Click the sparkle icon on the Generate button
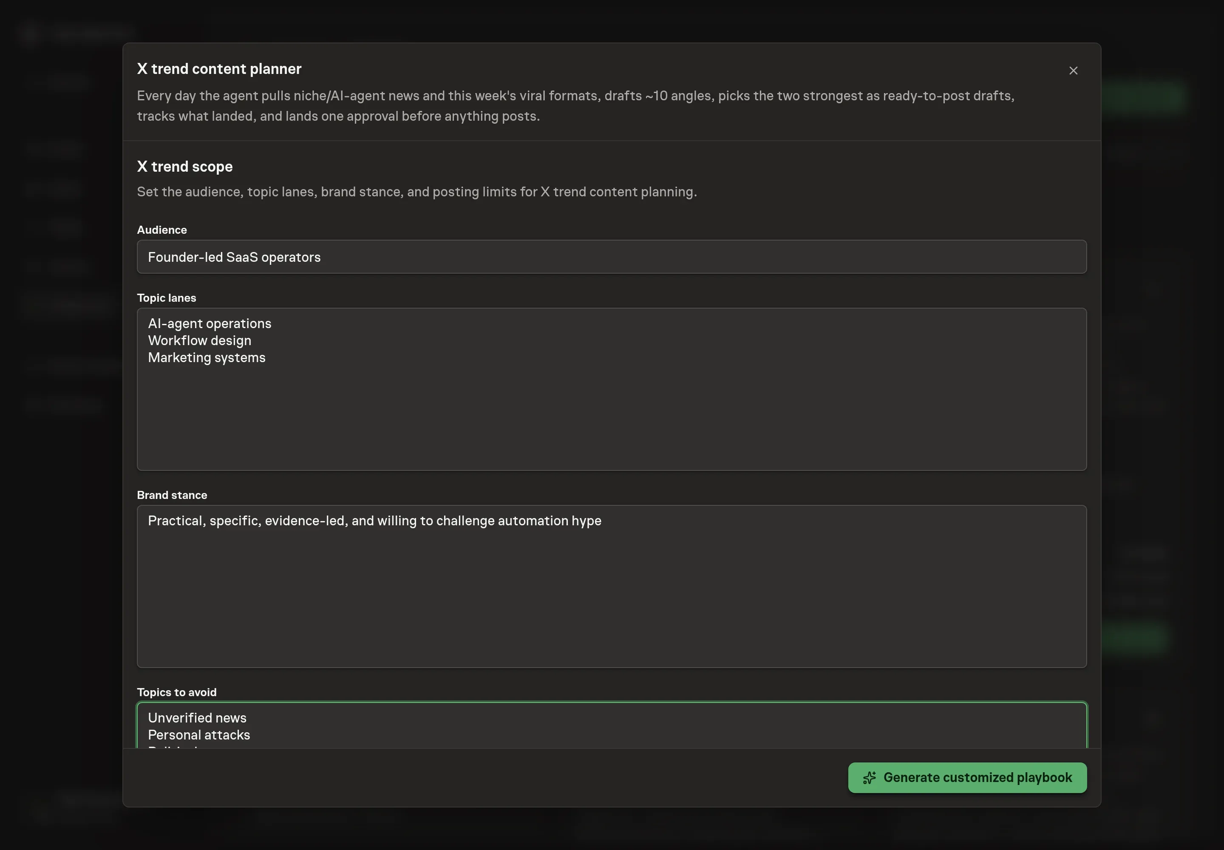Image resolution: width=1224 pixels, height=850 pixels. (x=869, y=778)
